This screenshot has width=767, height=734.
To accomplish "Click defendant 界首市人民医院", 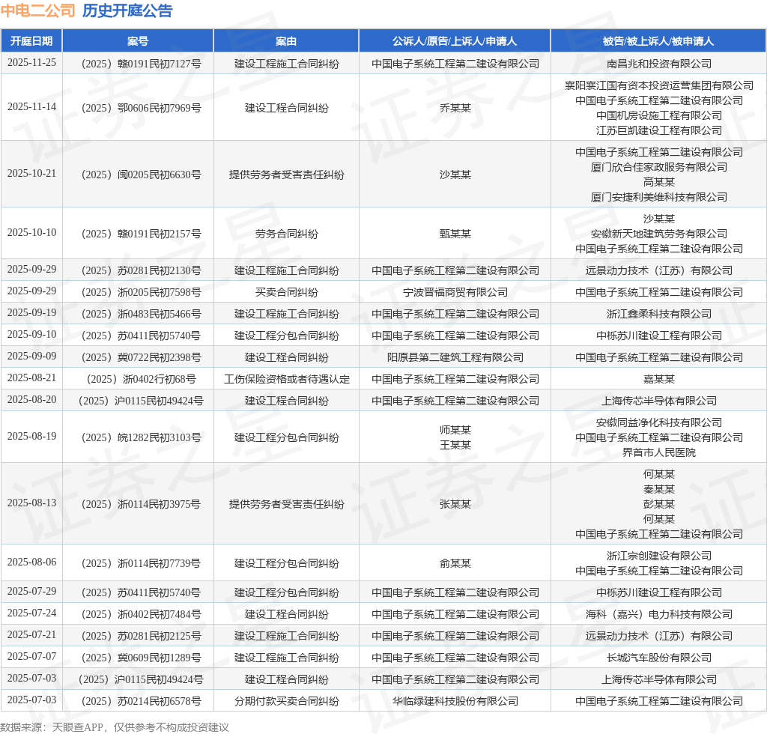I will tap(659, 452).
